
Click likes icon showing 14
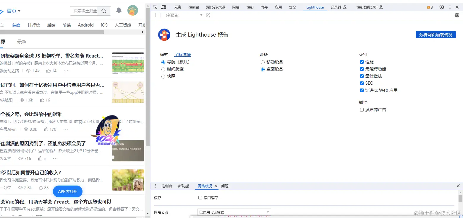pos(48,71)
